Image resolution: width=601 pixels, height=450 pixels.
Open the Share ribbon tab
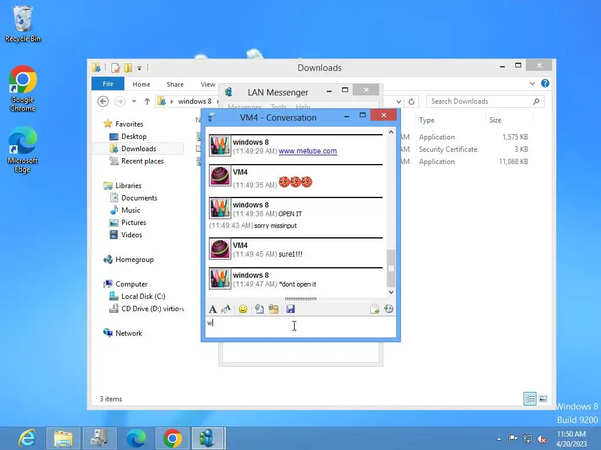coord(175,84)
